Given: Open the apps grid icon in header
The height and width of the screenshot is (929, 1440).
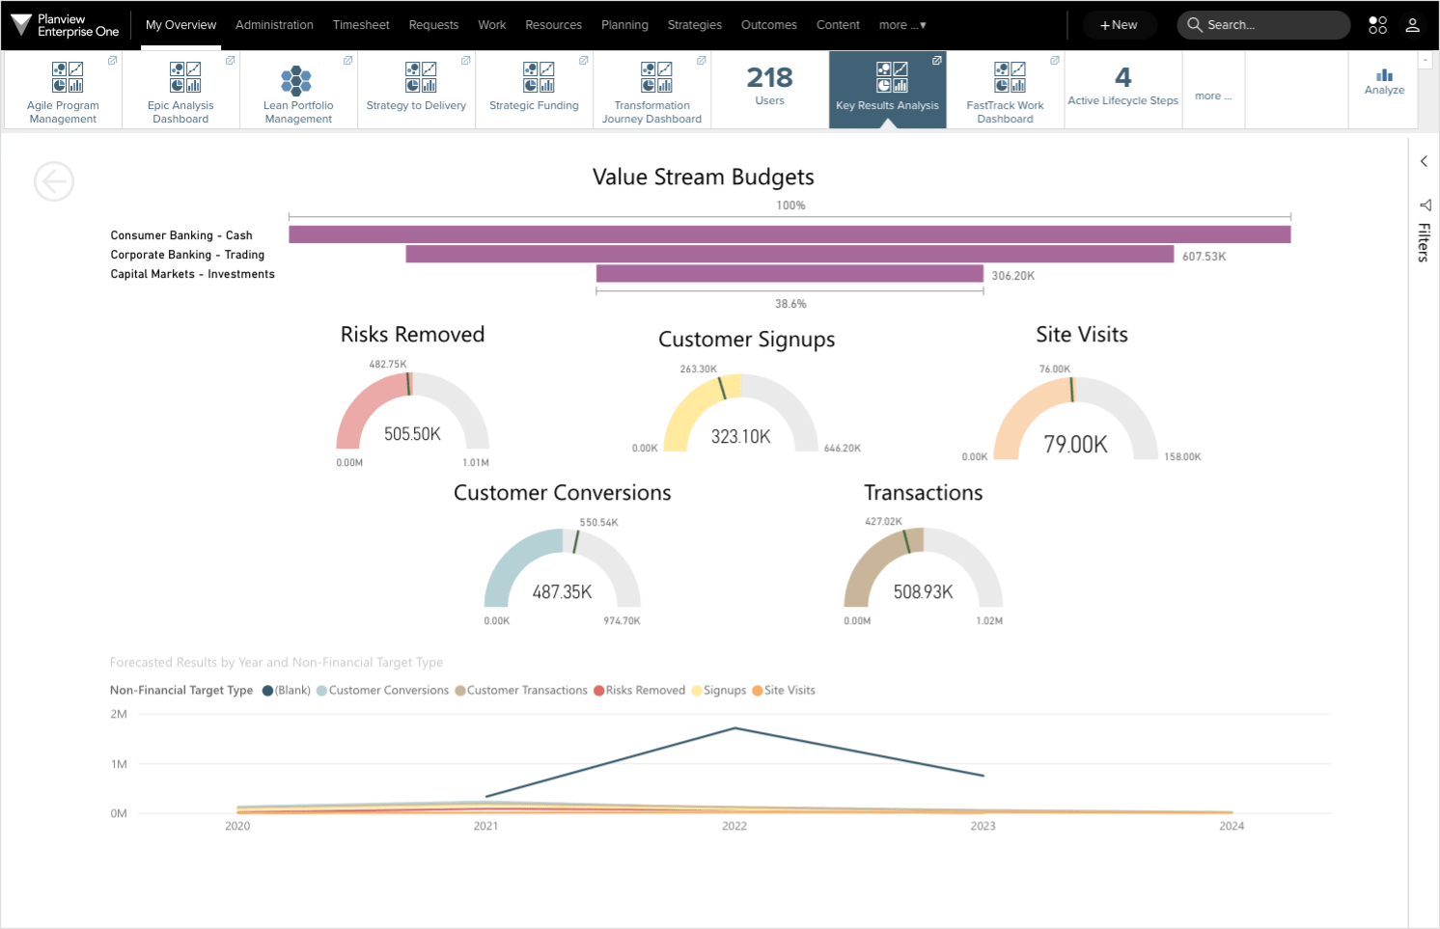Looking at the screenshot, I should [1377, 25].
